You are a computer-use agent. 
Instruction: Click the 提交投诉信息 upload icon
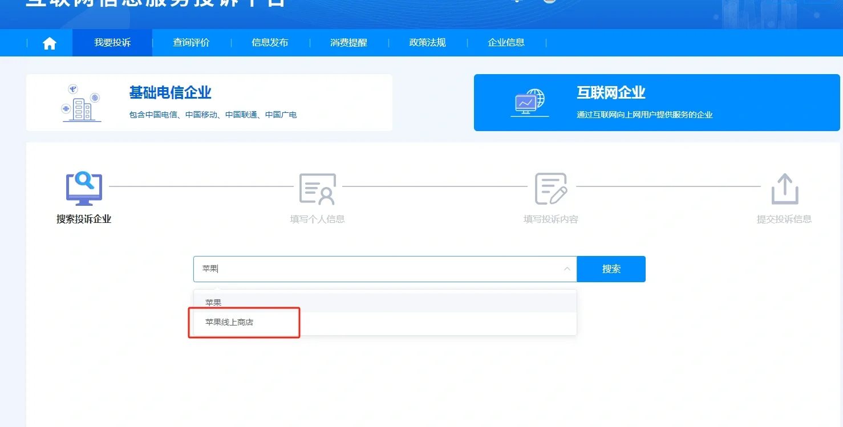[x=784, y=188]
